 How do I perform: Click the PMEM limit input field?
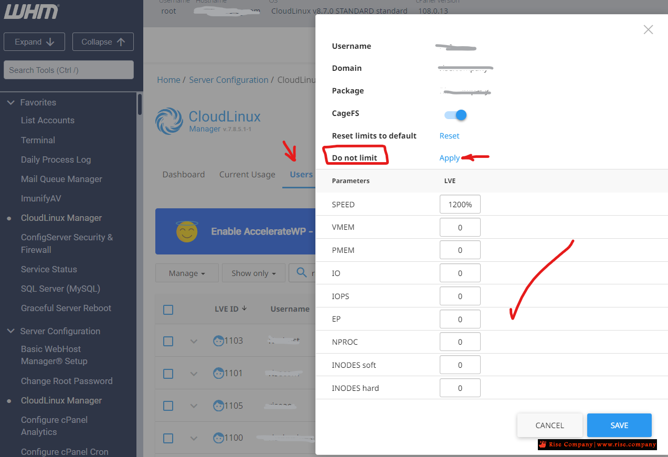(x=460, y=250)
